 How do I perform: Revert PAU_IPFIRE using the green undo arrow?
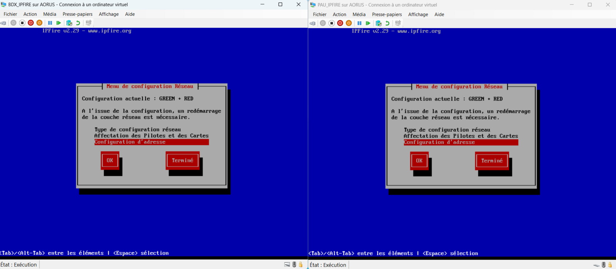387,23
